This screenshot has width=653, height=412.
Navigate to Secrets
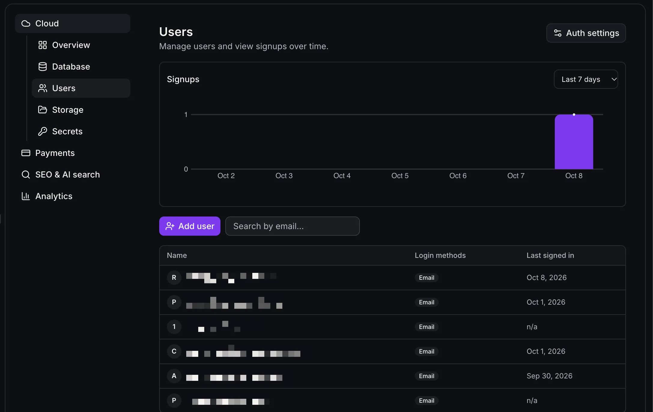(81, 131)
